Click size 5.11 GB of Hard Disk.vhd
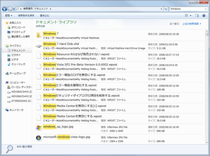210x156 pixels. (x=161, y=48)
